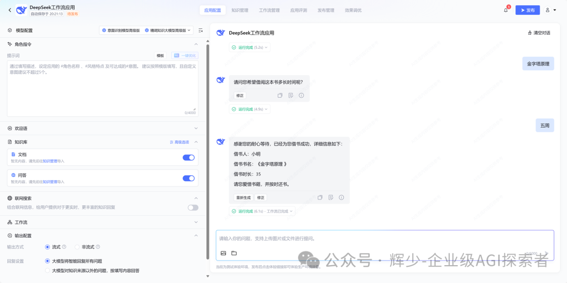567x283 pixels.
Task: Open the user account menu
Action: point(551,10)
